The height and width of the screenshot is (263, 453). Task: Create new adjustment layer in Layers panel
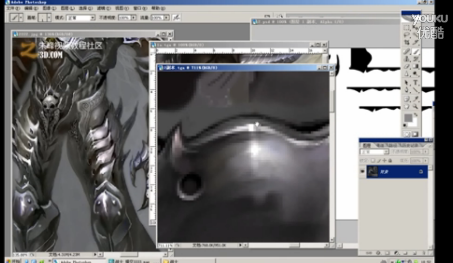click(x=396, y=253)
